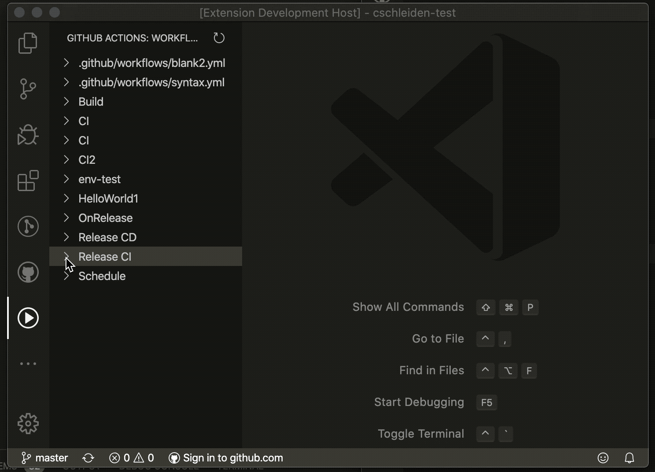Send feedback via smiley icon
The width and height of the screenshot is (655, 472).
603,458
